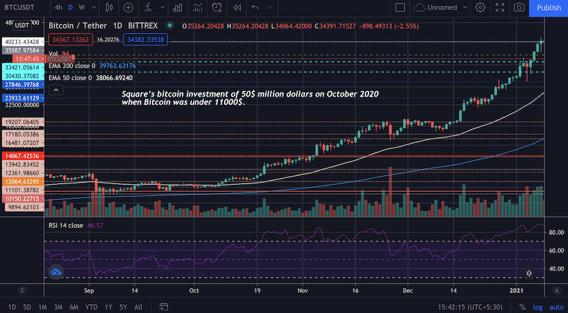568x313 pixels.
Task: Take a chart snapshot with the camera icon
Action: point(519,7)
